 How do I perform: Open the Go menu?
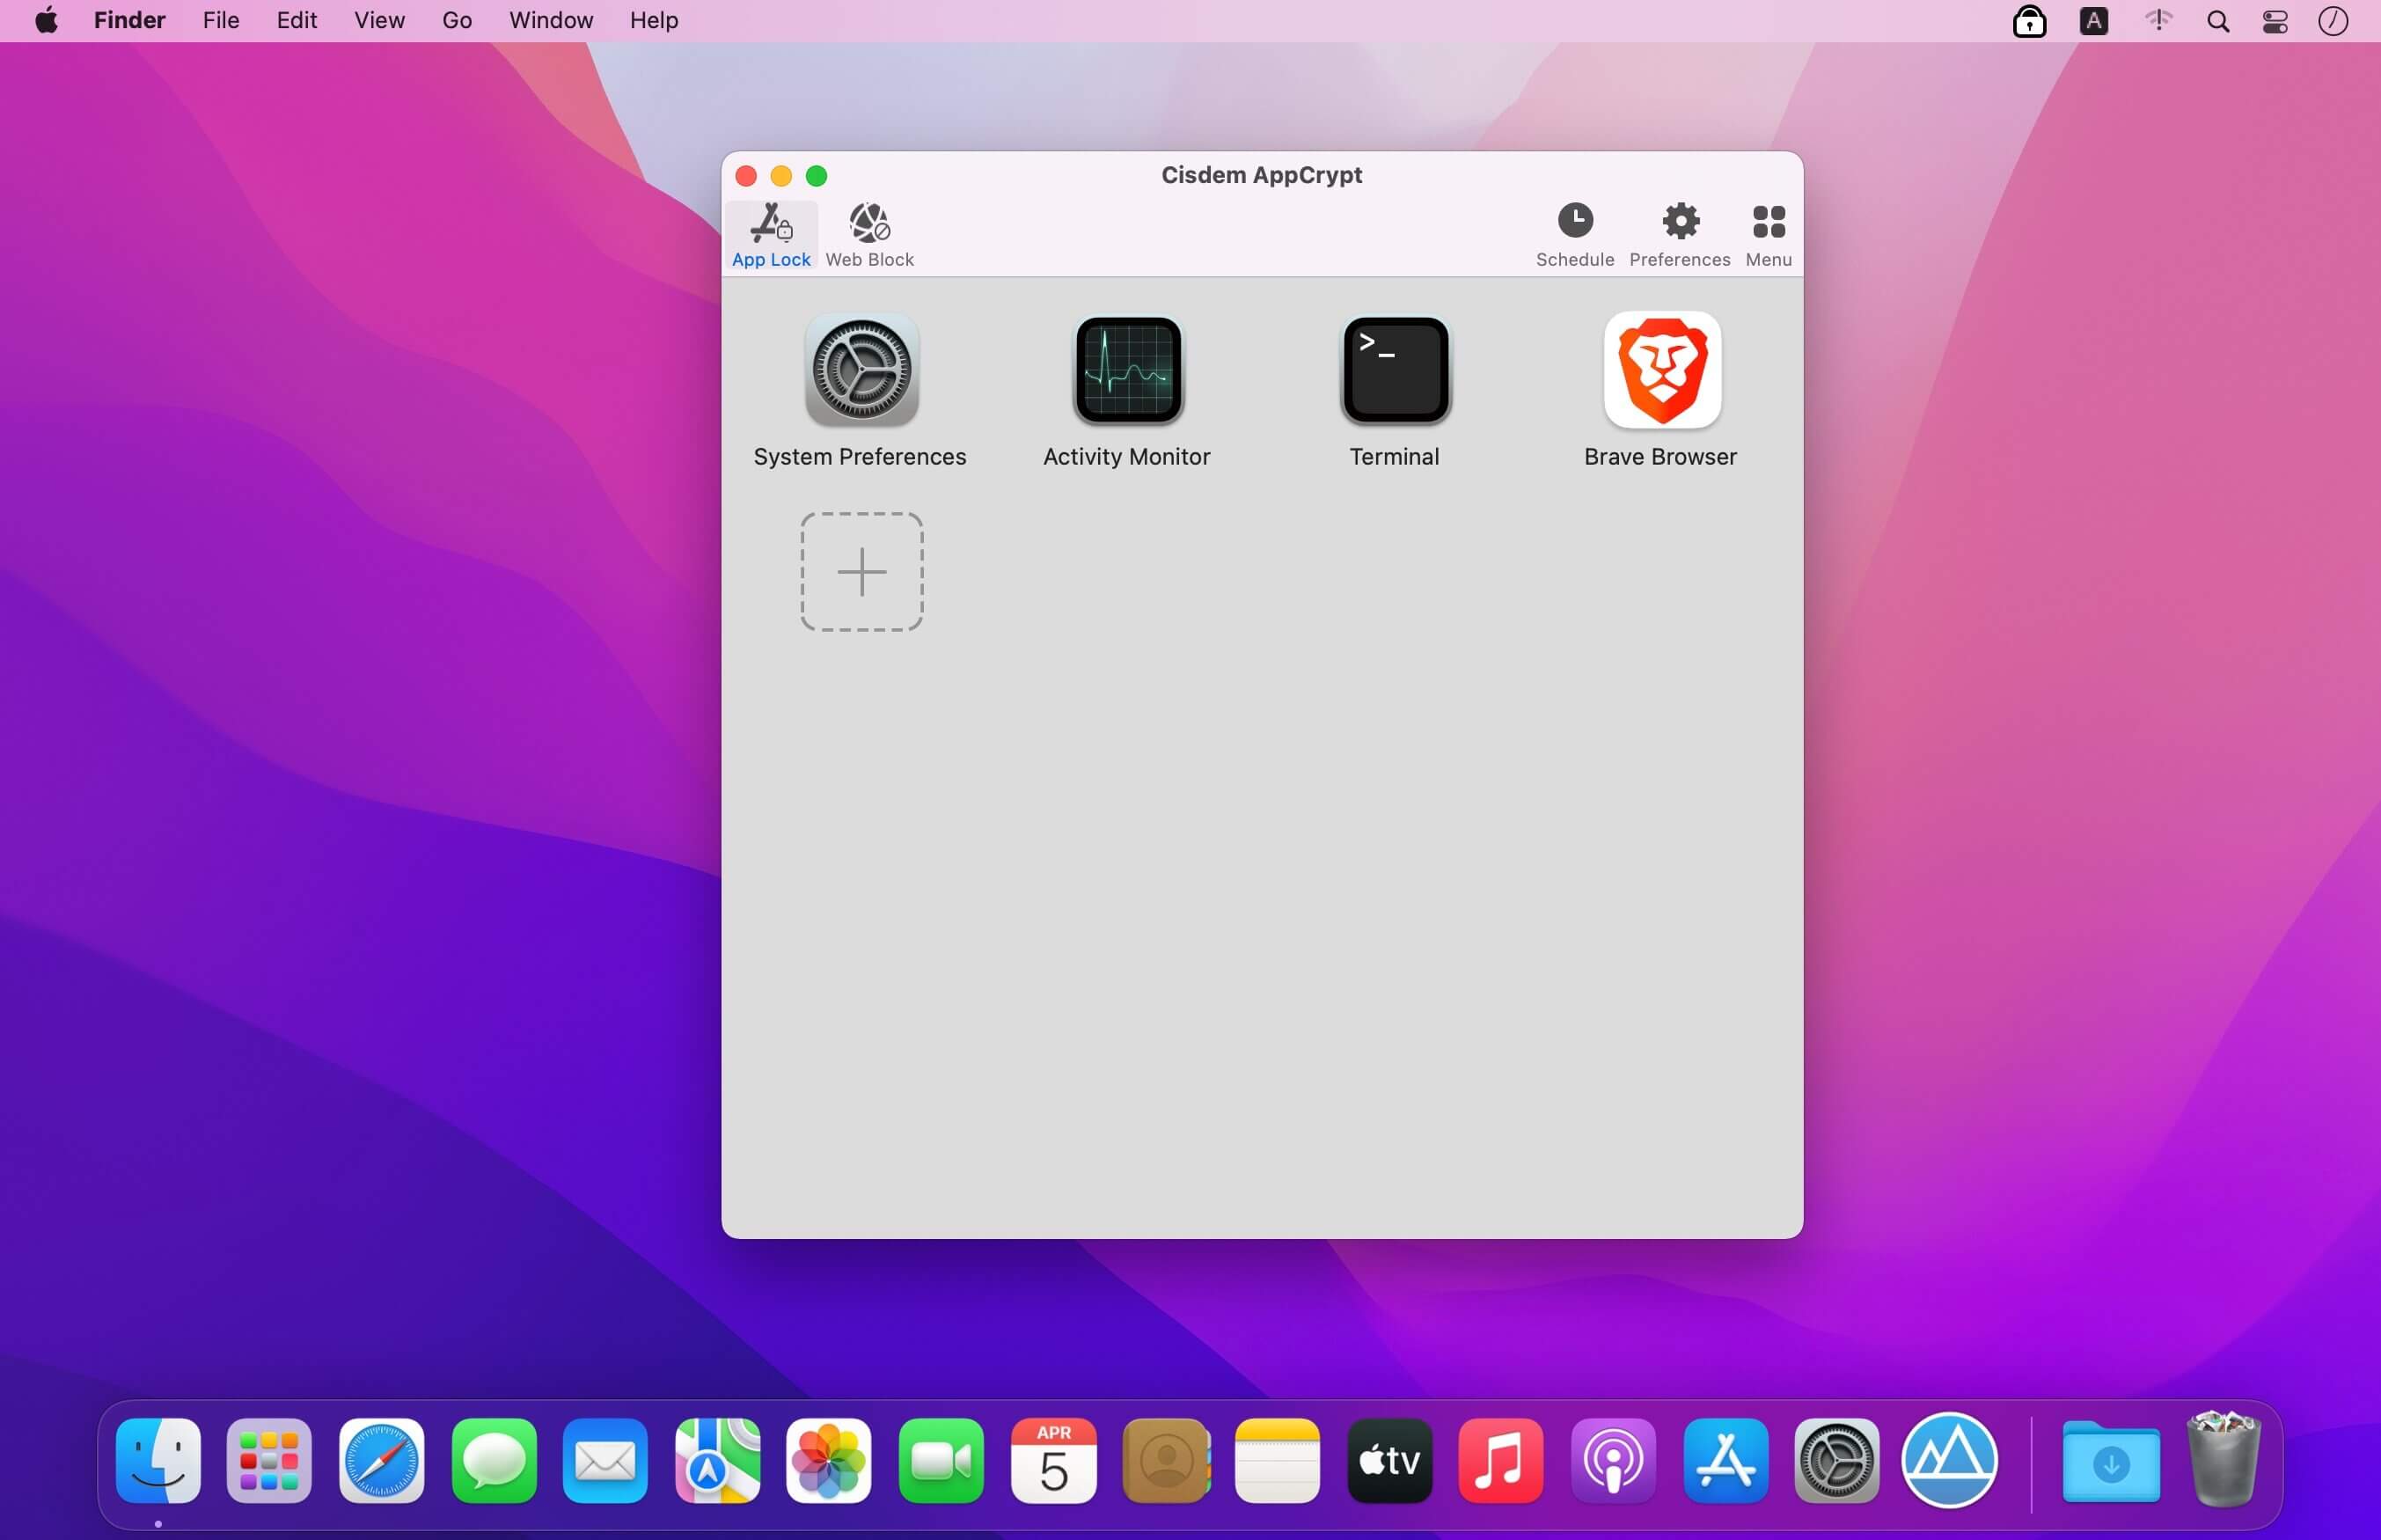pos(457,20)
